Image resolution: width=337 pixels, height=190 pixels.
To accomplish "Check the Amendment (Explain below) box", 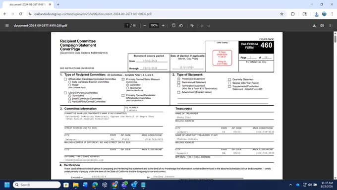I will pyautogui.click(x=178, y=92).
